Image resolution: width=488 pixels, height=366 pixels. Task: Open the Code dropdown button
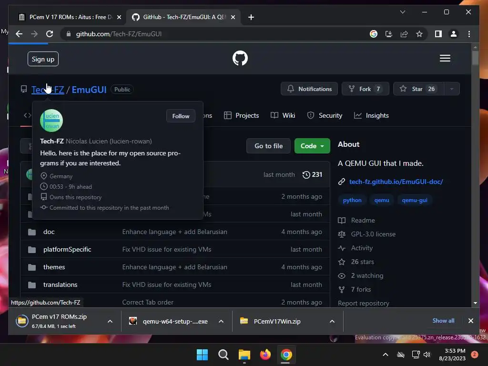tap(312, 146)
